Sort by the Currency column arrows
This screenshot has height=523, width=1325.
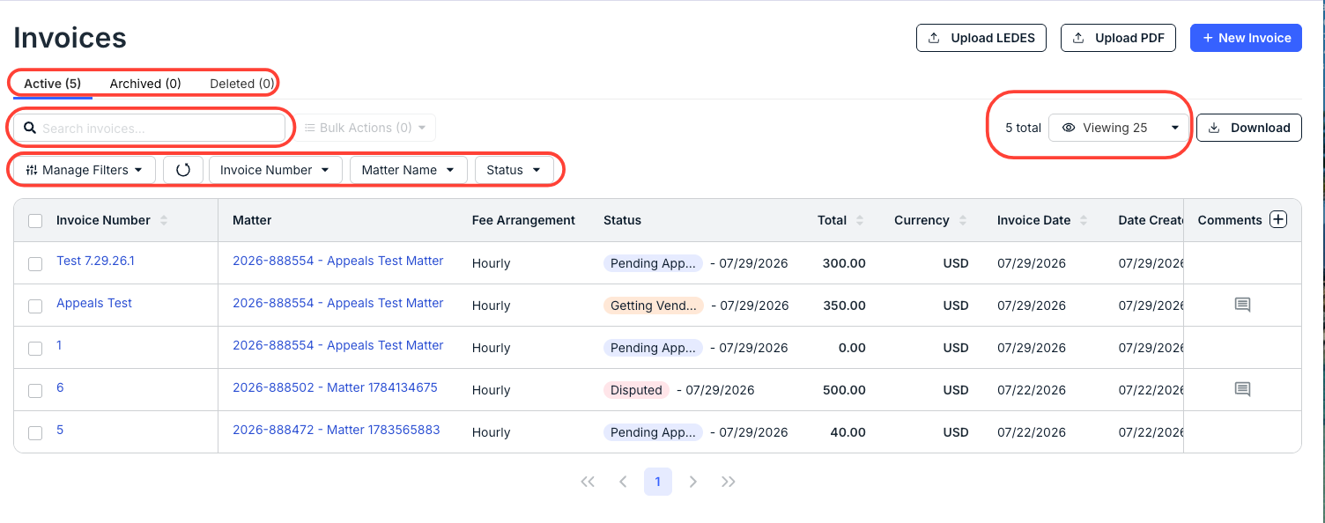963,220
